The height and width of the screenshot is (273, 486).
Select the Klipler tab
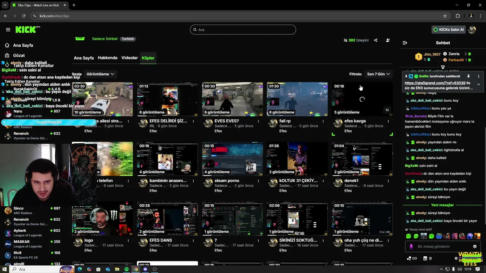[x=148, y=58]
